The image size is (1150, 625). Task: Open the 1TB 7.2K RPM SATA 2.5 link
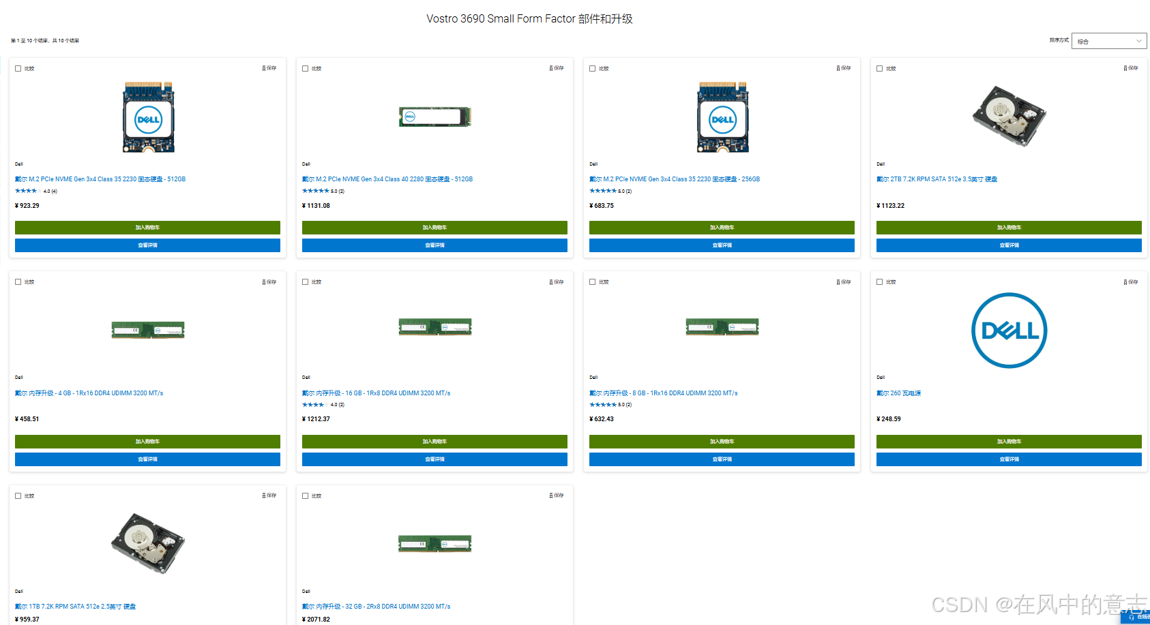[76, 607]
